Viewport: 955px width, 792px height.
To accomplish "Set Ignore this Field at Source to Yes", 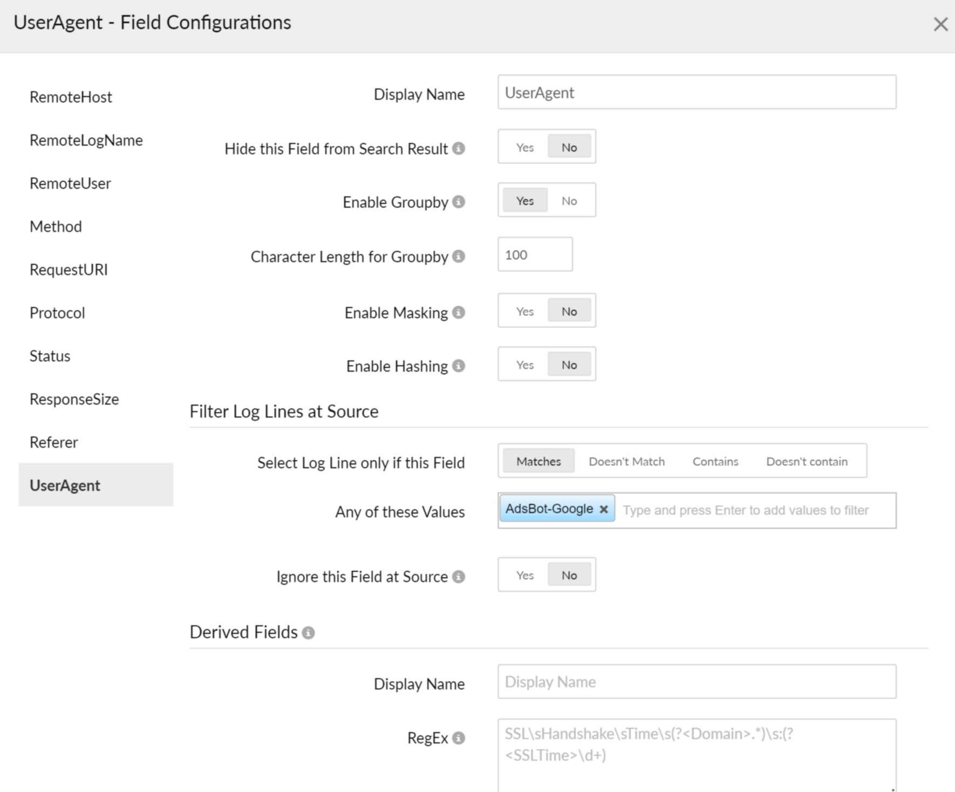I will (x=524, y=575).
